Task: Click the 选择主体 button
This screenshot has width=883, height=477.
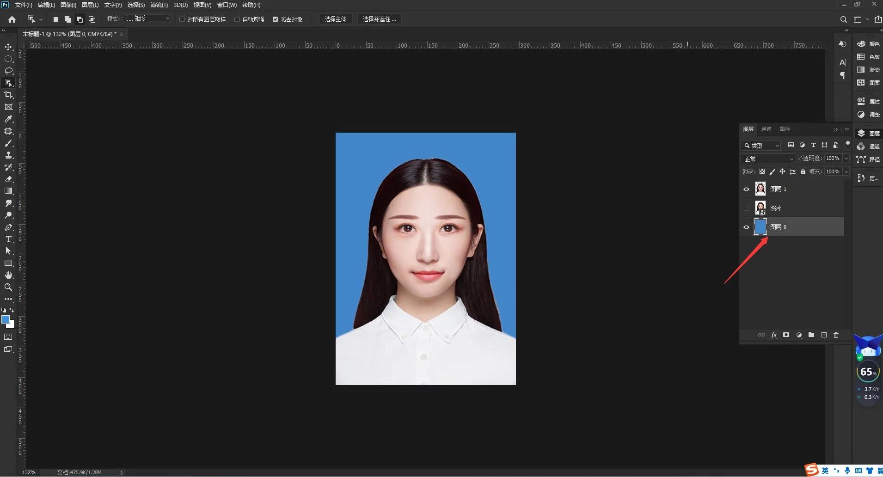Action: [x=336, y=19]
